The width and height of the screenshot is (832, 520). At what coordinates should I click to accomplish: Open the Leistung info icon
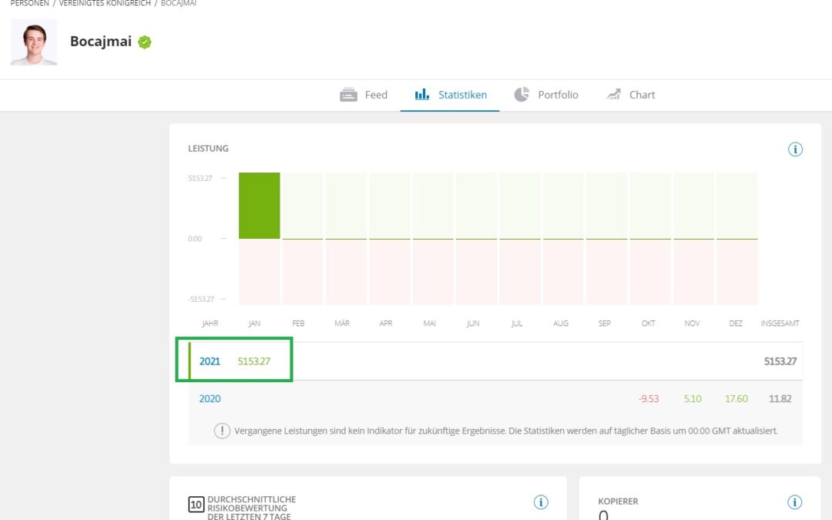tap(795, 149)
